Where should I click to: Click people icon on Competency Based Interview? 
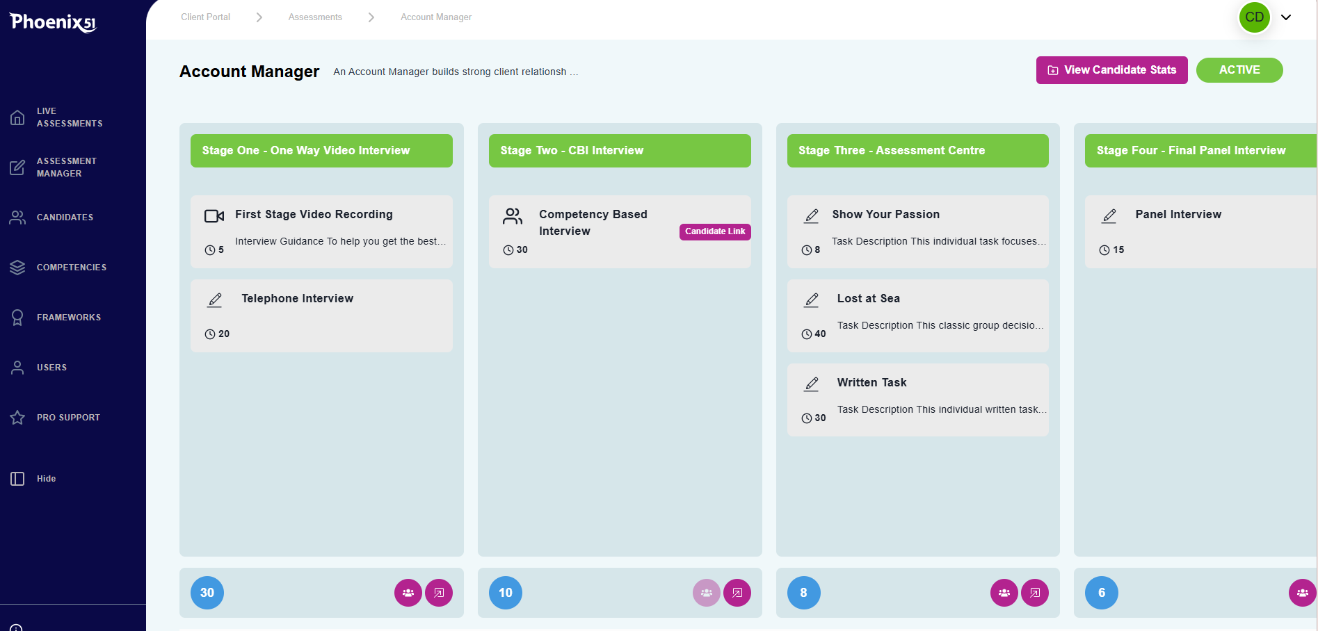coord(513,216)
